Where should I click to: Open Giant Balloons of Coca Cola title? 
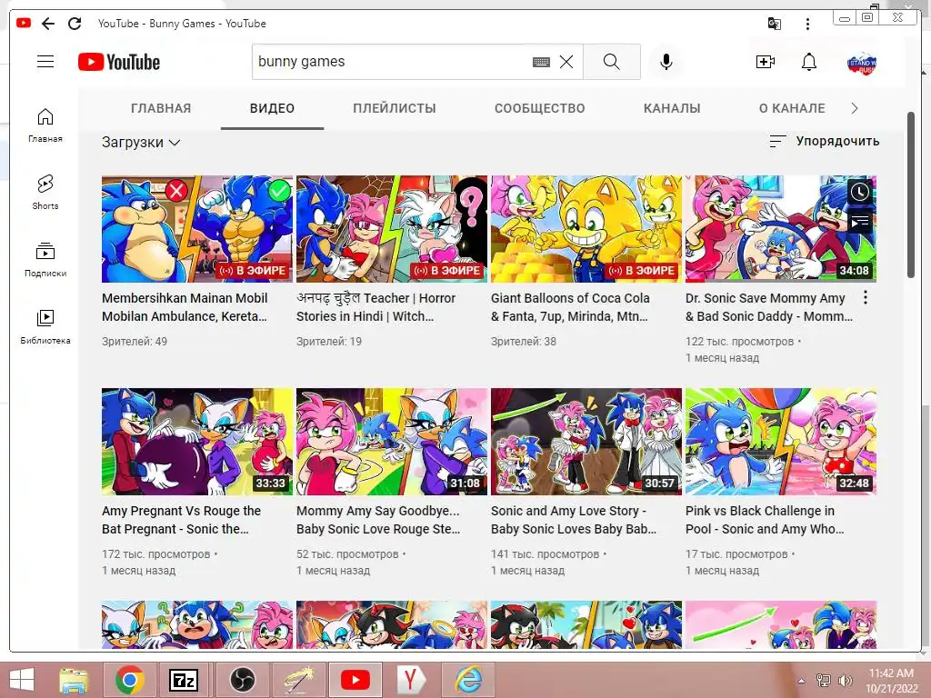tap(570, 307)
